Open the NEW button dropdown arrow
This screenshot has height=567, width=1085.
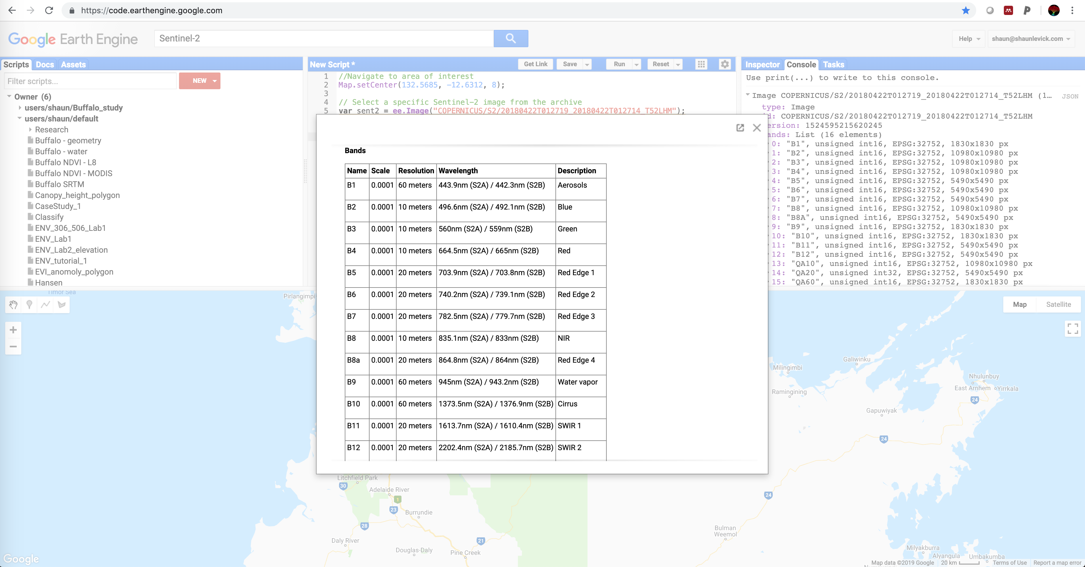tap(215, 81)
